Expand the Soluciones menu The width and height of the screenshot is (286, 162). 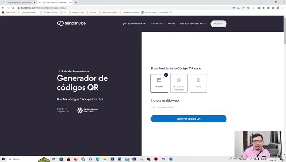157,24
